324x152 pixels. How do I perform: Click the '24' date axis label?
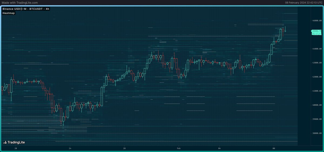(70, 148)
